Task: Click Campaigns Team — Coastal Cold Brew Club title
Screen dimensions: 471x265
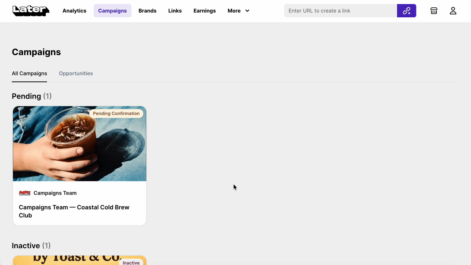Action: pos(74,211)
